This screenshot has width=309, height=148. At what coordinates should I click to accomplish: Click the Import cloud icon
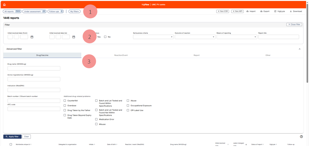click(x=247, y=12)
